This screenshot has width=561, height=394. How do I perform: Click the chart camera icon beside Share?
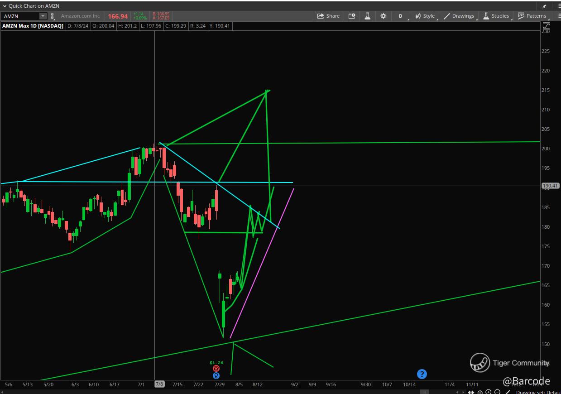tap(352, 16)
